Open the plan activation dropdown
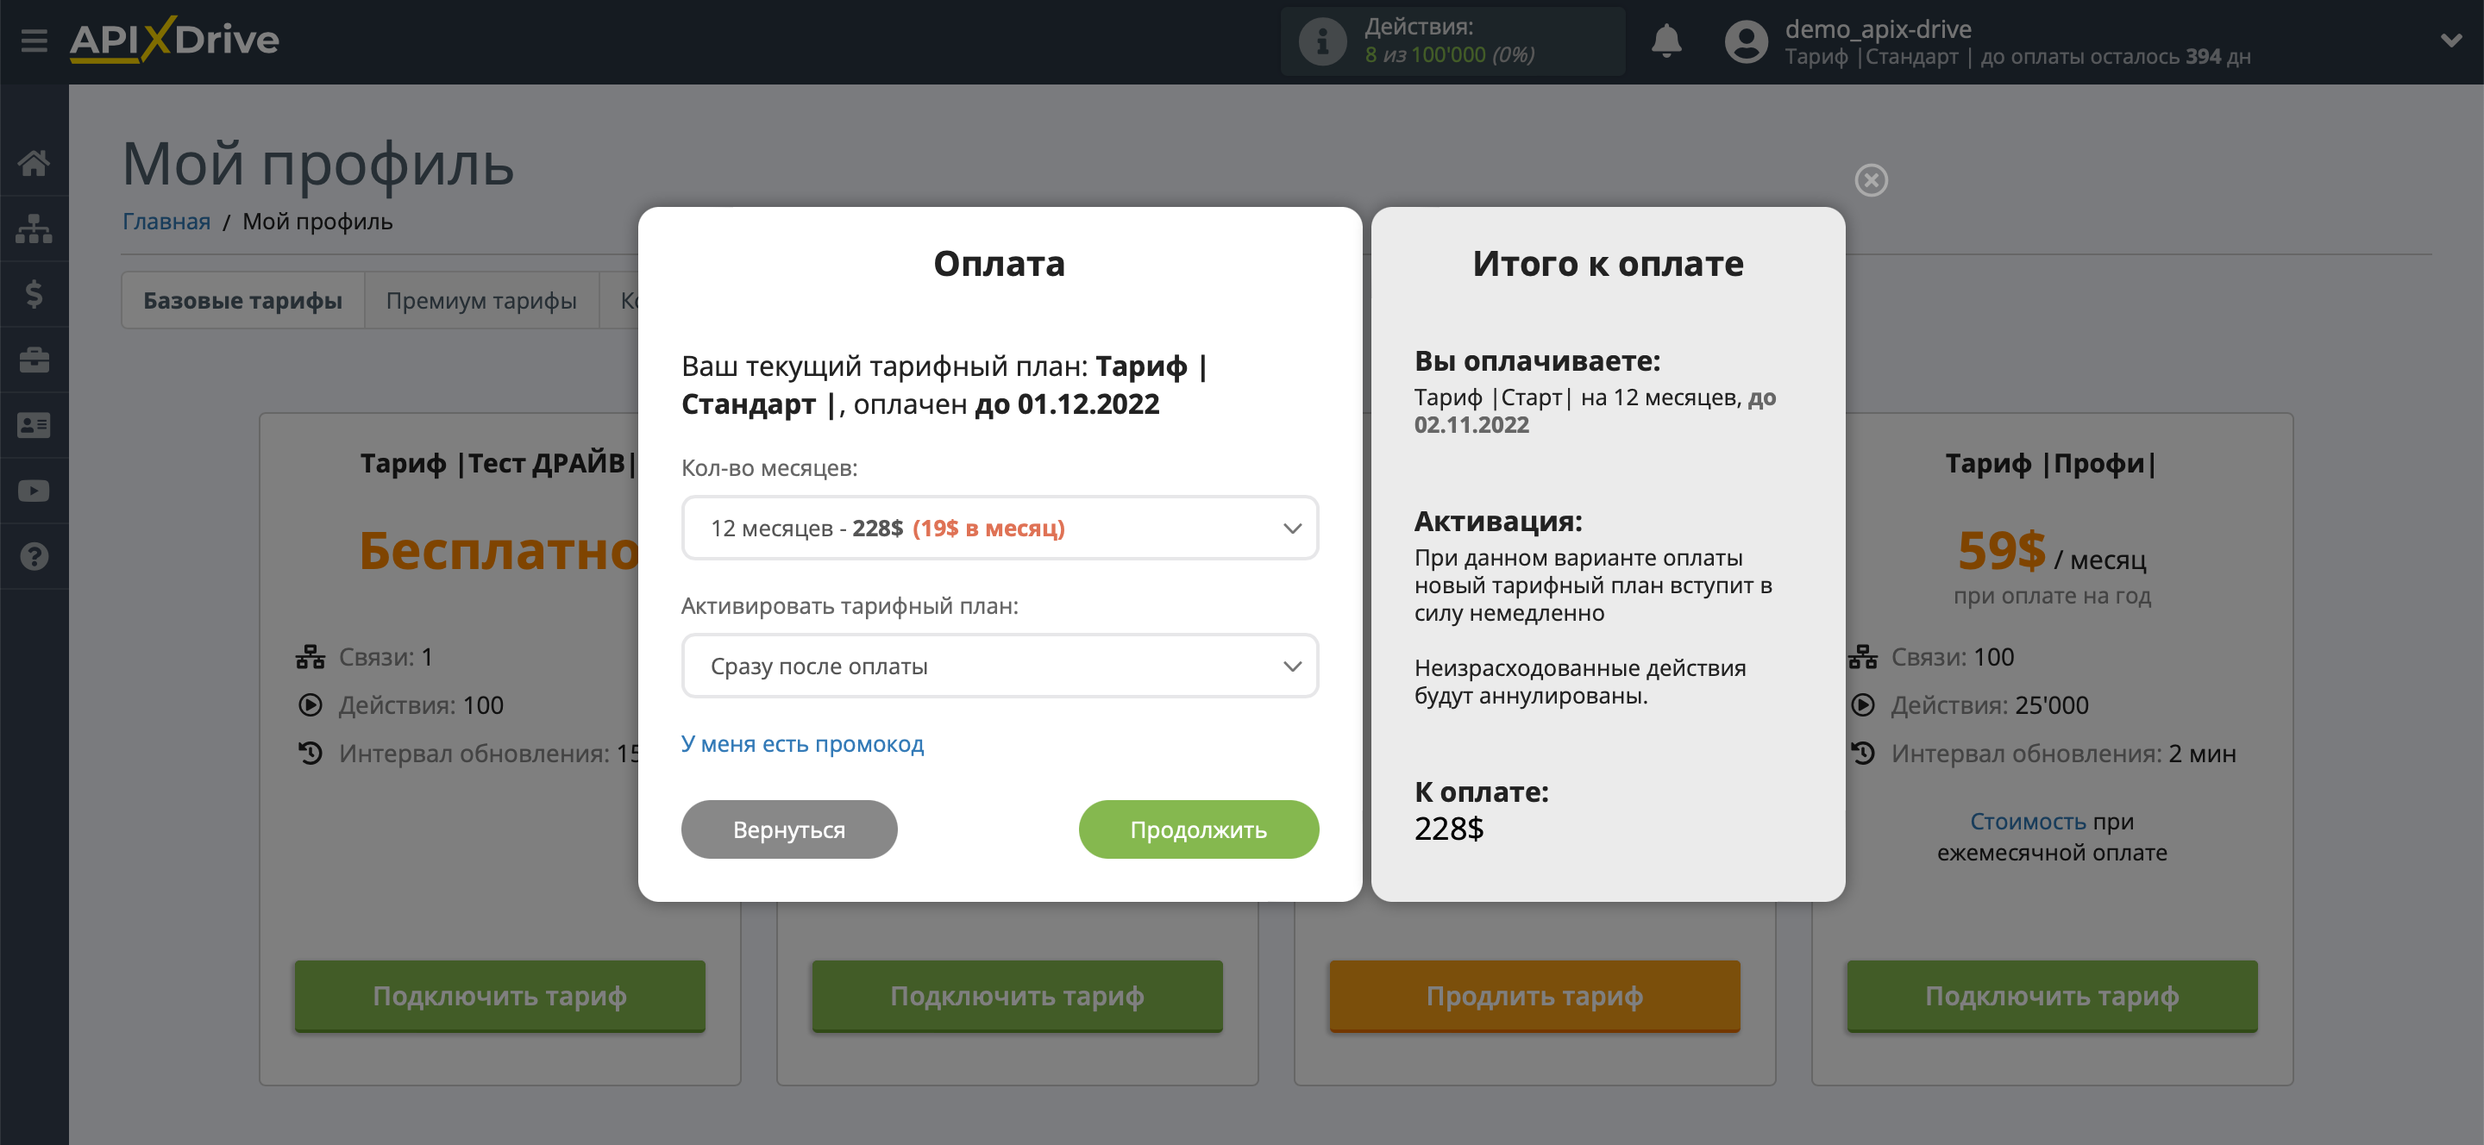The width and height of the screenshot is (2484, 1145). click(x=999, y=666)
